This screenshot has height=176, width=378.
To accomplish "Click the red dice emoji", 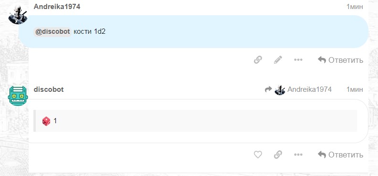I will point(46,121).
